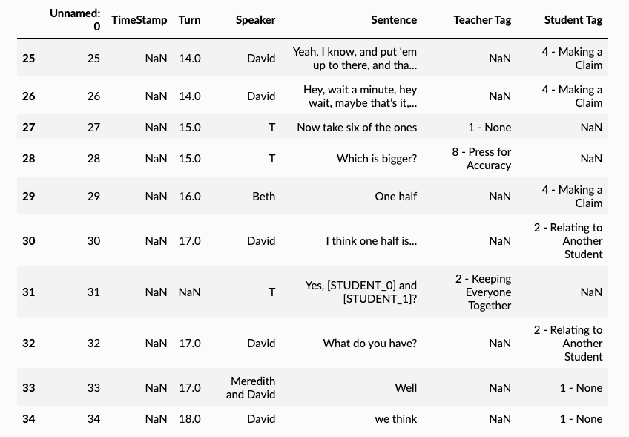Click the TimeStamp column header

pos(139,20)
